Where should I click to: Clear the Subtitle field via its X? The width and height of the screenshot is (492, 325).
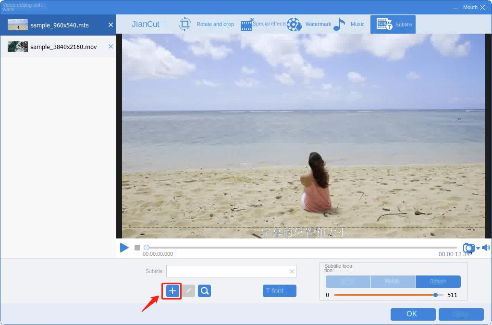point(292,271)
